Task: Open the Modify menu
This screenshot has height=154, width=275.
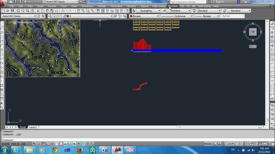Action: pyautogui.click(x=102, y=6)
